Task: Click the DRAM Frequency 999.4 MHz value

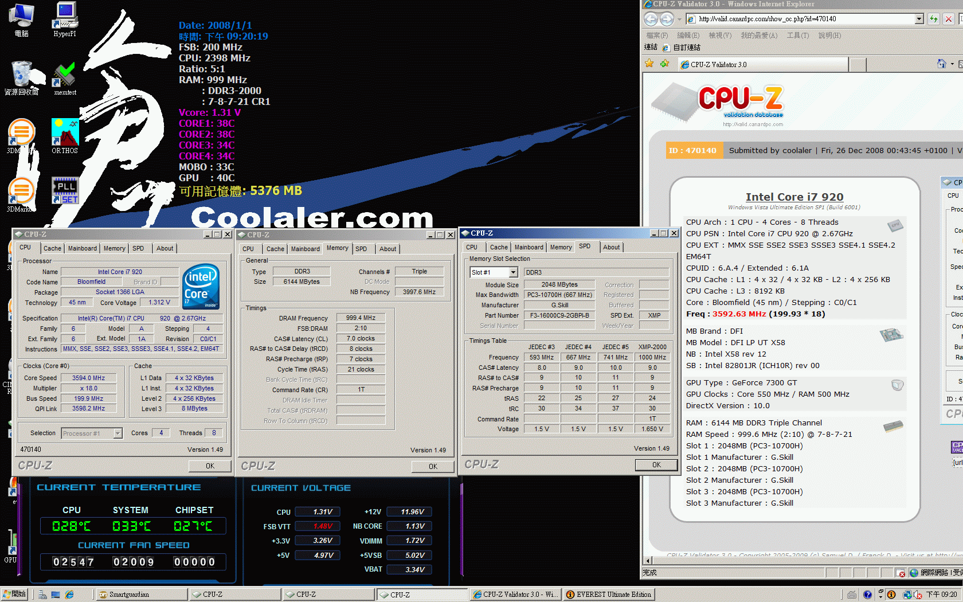Action: [x=361, y=318]
